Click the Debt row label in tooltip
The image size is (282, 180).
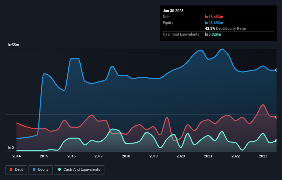click(x=167, y=17)
